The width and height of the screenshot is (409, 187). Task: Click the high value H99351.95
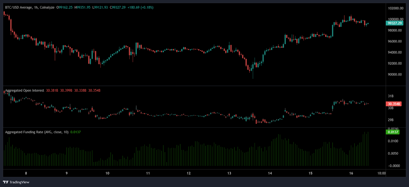pos(82,7)
